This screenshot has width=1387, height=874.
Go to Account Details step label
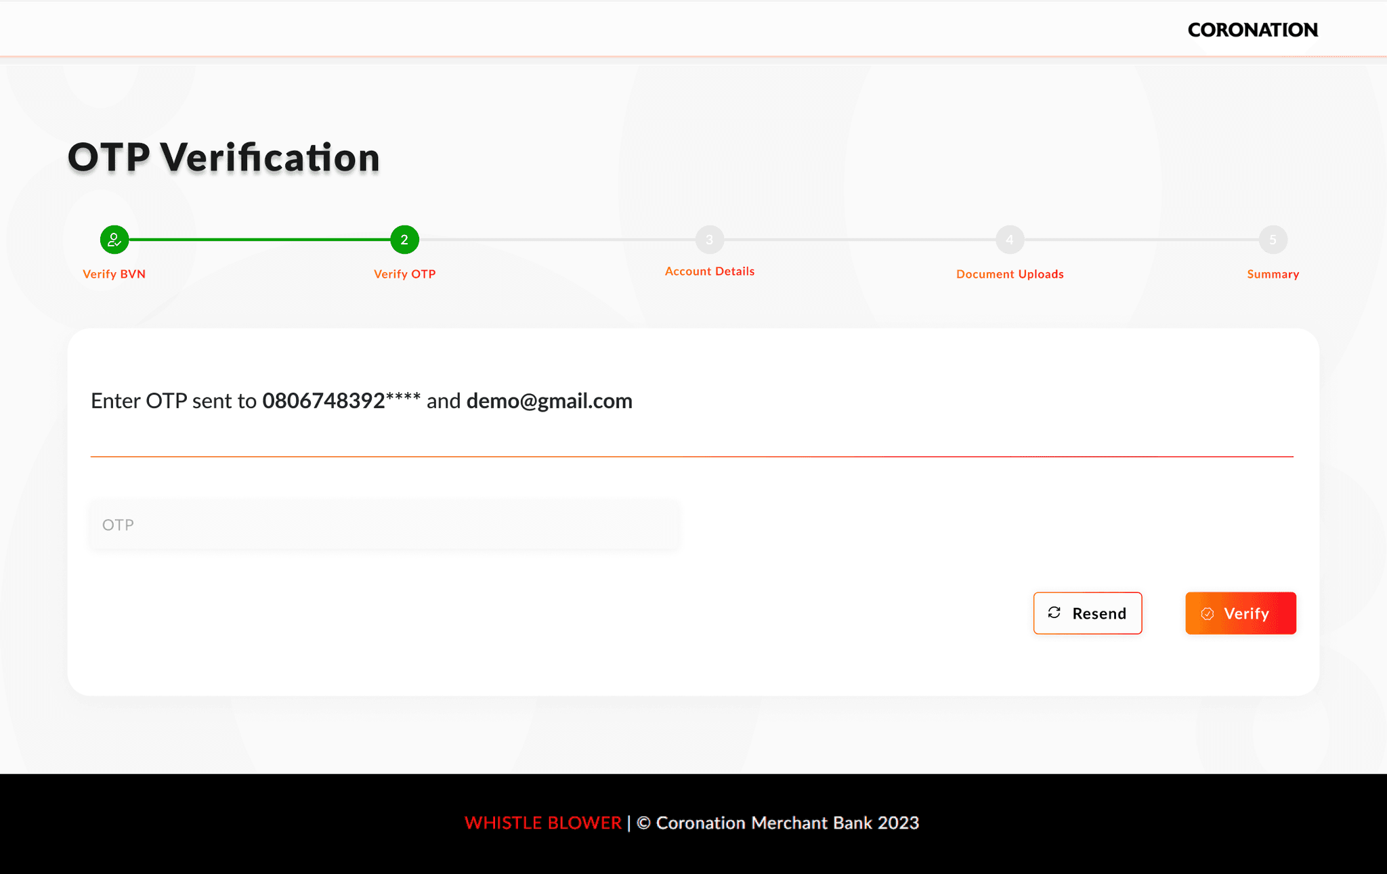[709, 271]
